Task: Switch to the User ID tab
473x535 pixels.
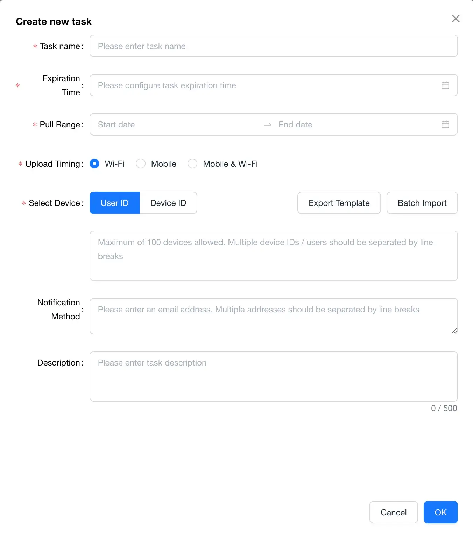Action: point(115,203)
